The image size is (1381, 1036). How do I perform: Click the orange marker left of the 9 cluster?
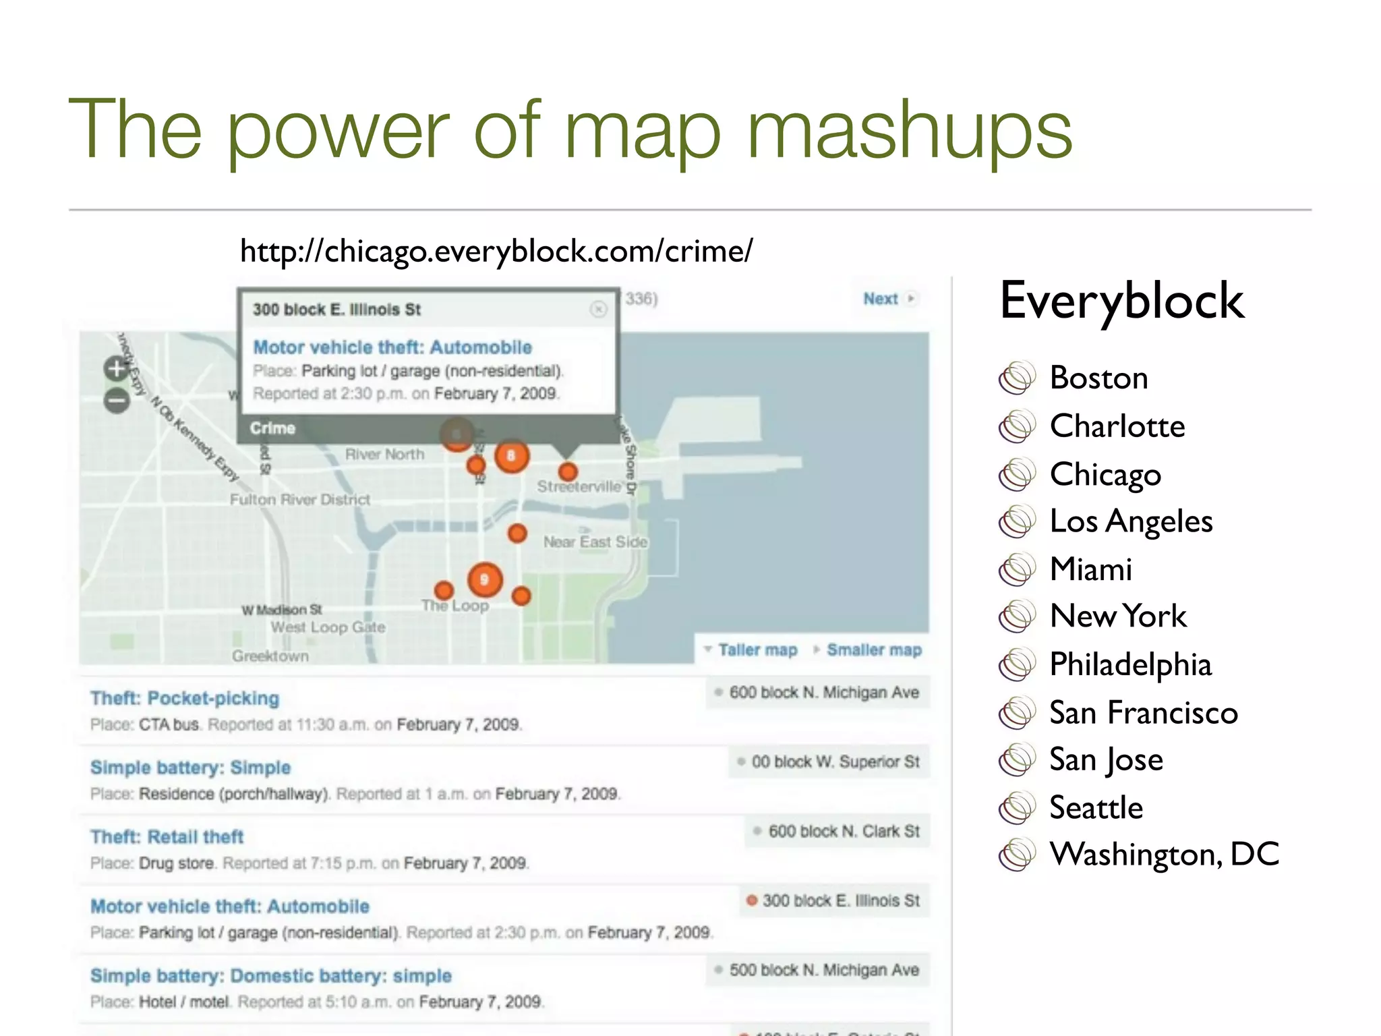pos(444,591)
